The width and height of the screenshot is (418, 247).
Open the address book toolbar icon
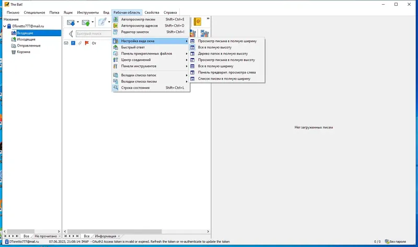[198, 21]
